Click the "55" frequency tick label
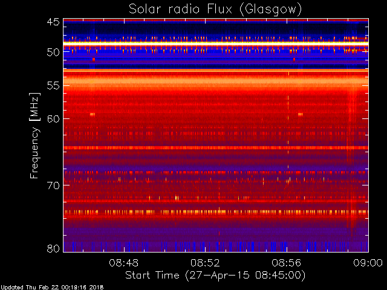The height and width of the screenshot is (290, 387). tap(53, 86)
